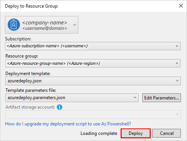Click the 'Template parameters file:' label
The image size is (187, 141).
tap(31, 90)
